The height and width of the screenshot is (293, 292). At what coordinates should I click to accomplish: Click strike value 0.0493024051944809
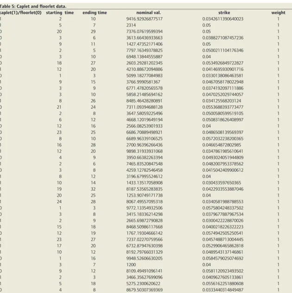point(223,158)
